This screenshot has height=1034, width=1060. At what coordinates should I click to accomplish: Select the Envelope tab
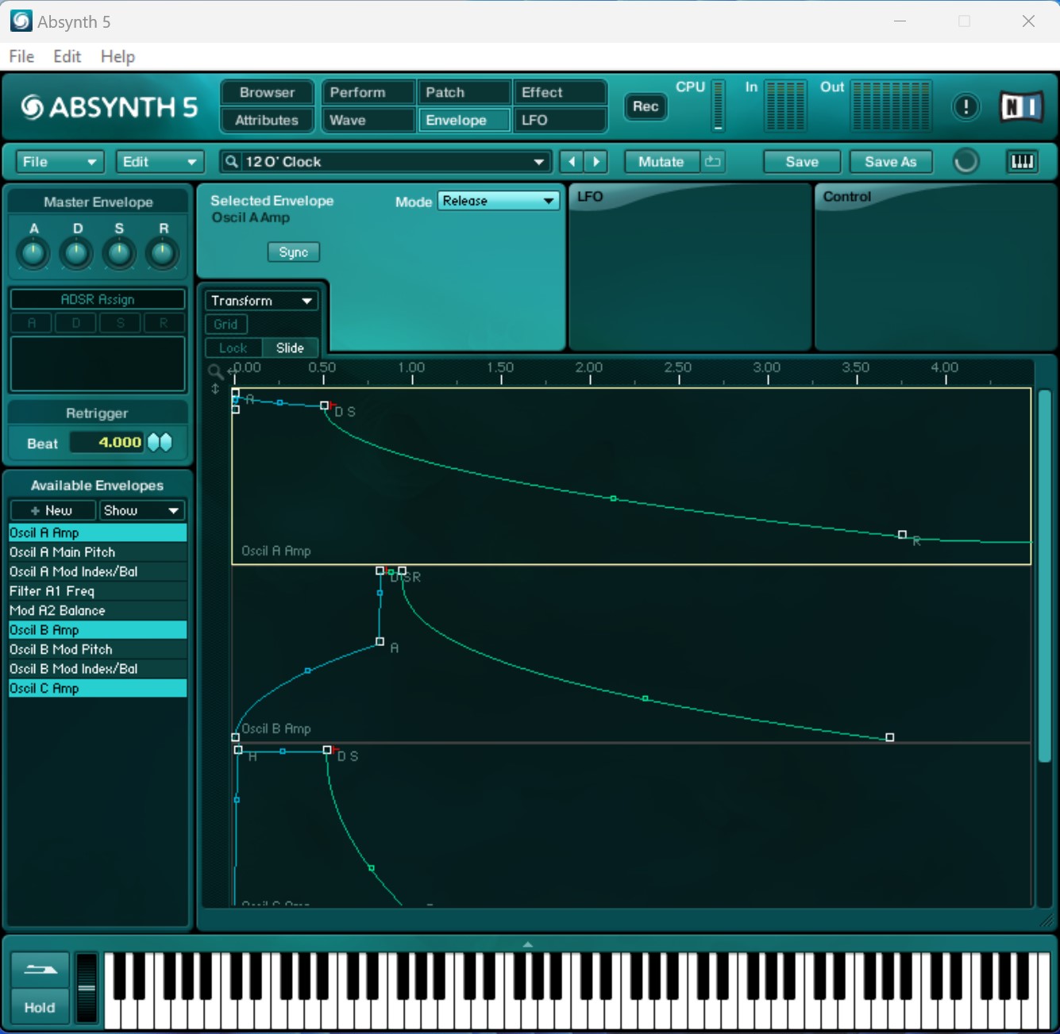tap(464, 120)
